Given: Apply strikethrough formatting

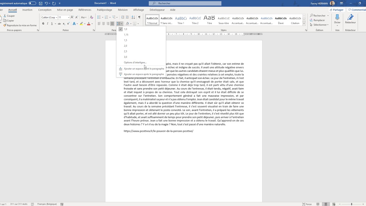Looking at the screenshot, I should (59, 24).
